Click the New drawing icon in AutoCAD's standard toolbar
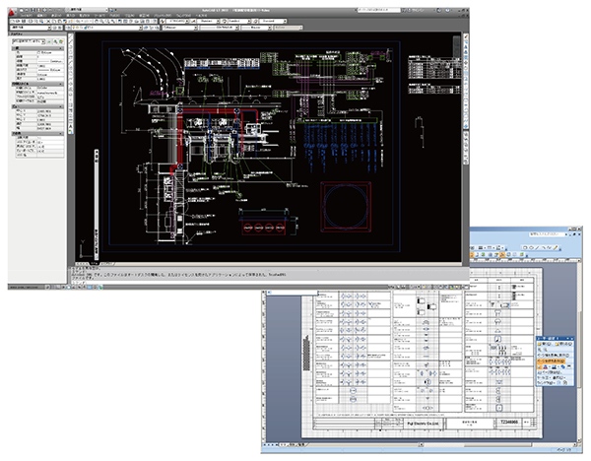591x461 pixels. point(13,22)
